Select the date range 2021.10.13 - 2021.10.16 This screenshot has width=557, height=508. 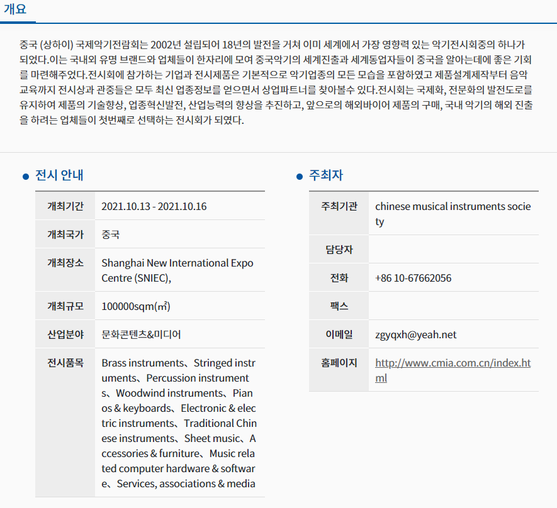[x=154, y=206]
